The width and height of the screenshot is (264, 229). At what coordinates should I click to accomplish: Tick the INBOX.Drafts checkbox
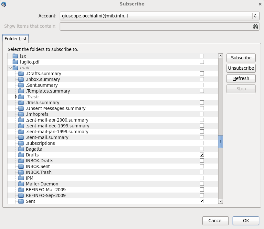coord(202,161)
